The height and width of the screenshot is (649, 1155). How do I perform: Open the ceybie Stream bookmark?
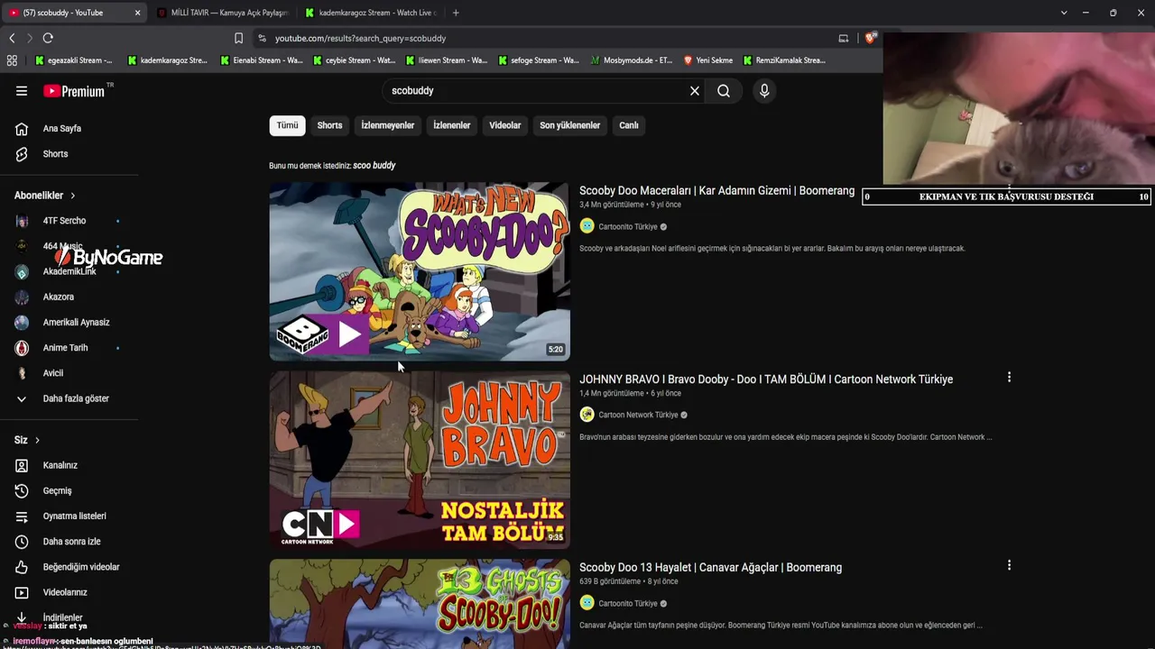coord(354,60)
